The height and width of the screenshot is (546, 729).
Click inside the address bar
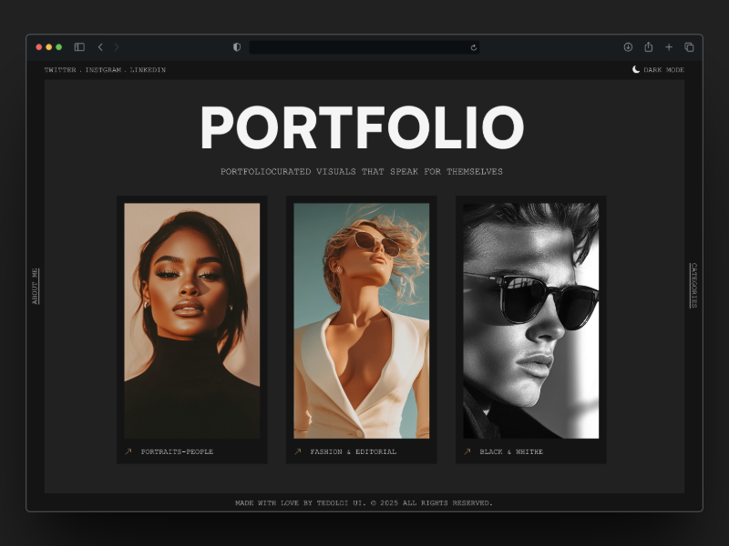(364, 47)
